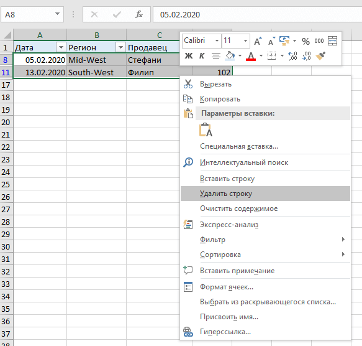
Task: Click the insert comment bubble icon
Action: point(188,270)
